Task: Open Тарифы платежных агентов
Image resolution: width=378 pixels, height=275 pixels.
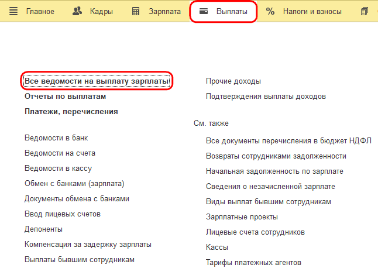Action: tap(253, 263)
